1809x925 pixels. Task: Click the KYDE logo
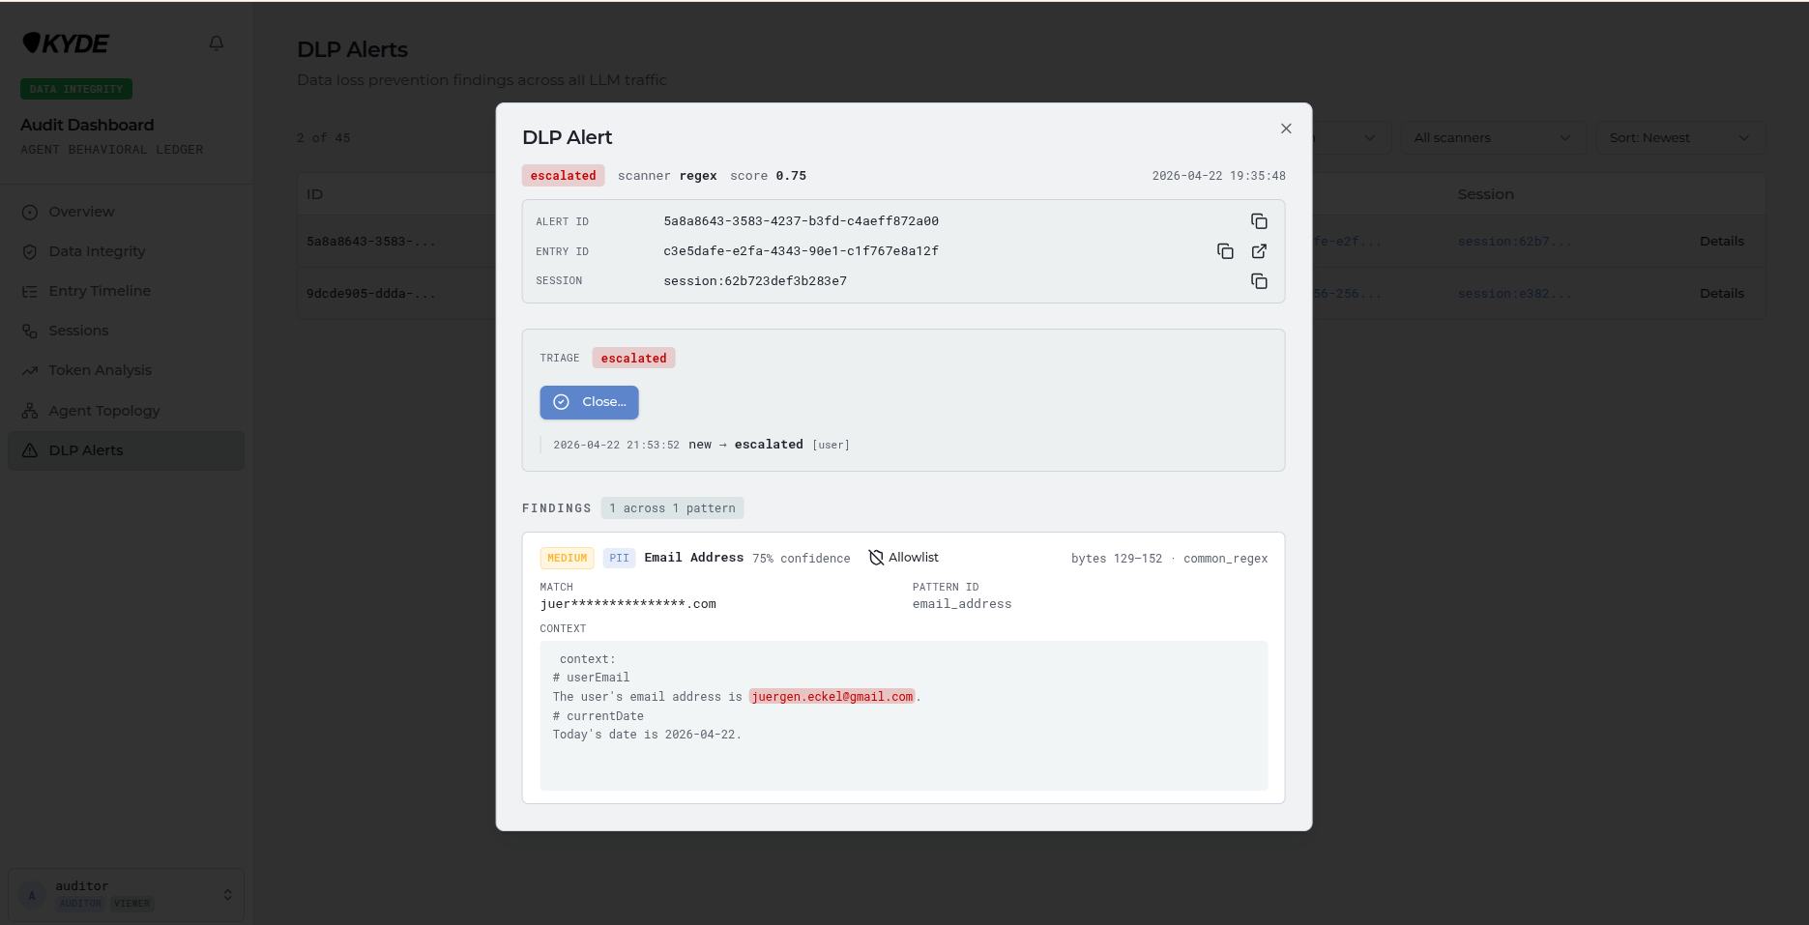[x=66, y=43]
